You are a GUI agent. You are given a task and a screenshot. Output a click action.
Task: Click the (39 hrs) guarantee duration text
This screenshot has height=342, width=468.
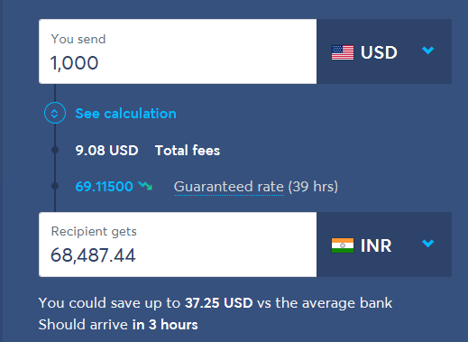(x=313, y=187)
